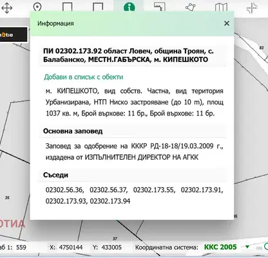Click the order text РД-18-18/19.03.2009
268x258 pixels.
pyautogui.click(x=182, y=146)
